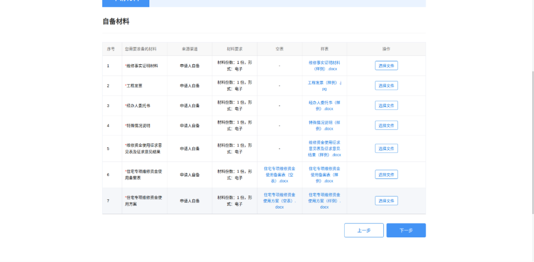Open 特殊情况说明 sample docx link

tap(324, 126)
